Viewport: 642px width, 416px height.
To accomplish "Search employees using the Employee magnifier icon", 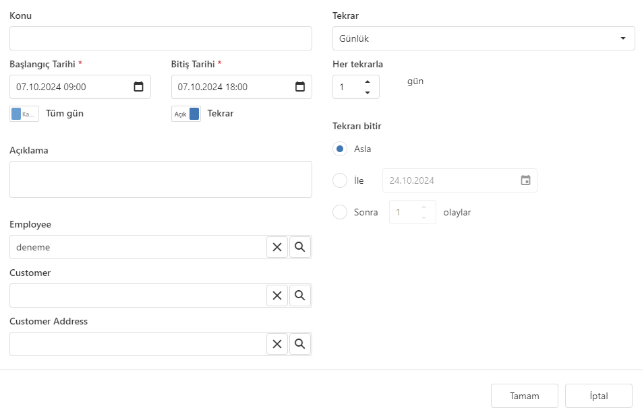I will coord(299,247).
